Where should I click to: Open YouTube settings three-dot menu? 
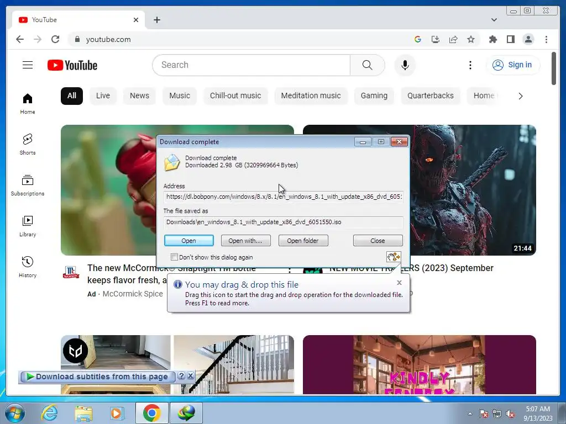pyautogui.click(x=470, y=65)
